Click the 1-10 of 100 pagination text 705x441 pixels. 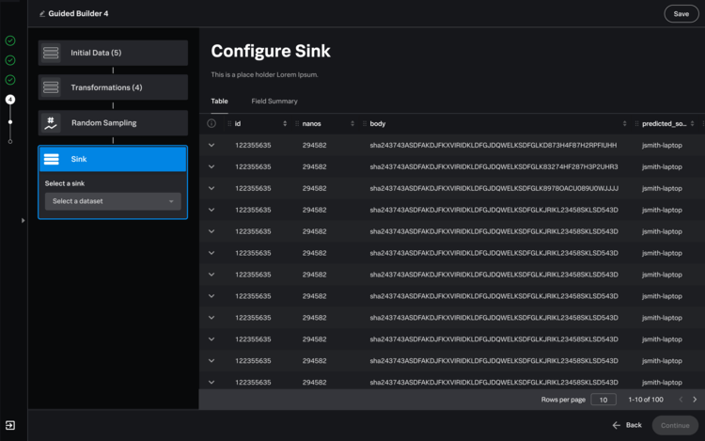pyautogui.click(x=646, y=400)
